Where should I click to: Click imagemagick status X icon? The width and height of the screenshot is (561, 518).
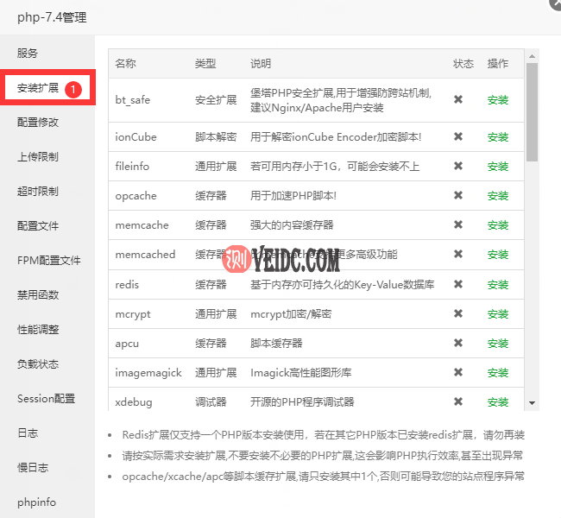[458, 372]
